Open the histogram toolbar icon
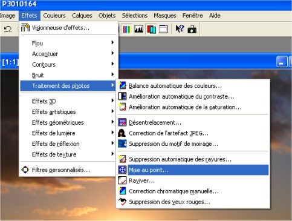 (x=139, y=29)
